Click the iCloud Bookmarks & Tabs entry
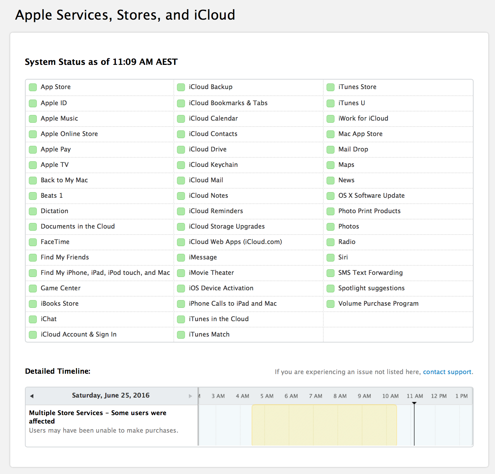The image size is (495, 474). point(228,103)
